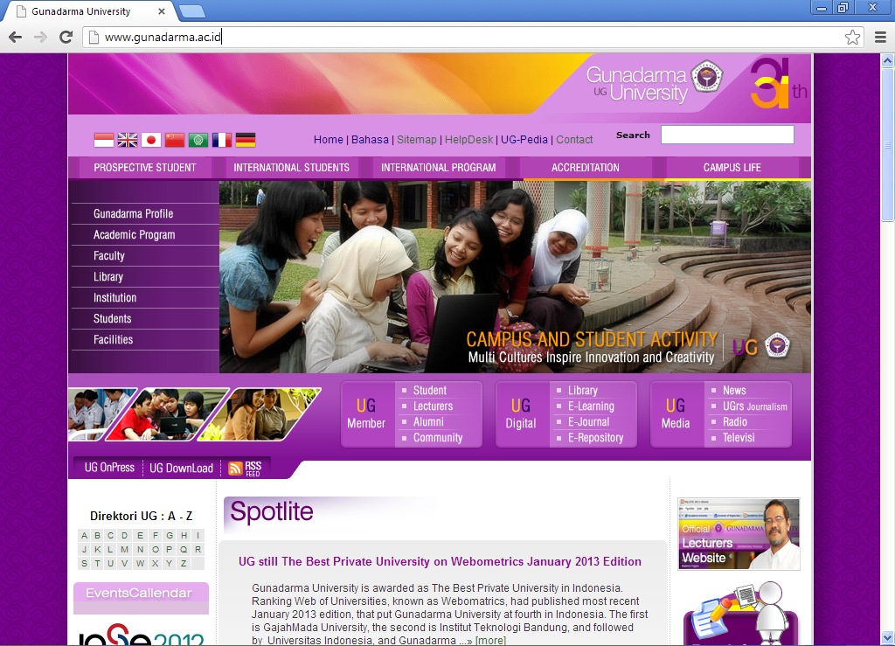Screen dimensions: 895x646
Task: Open the Official Lecturers Website banner
Action: point(739,534)
